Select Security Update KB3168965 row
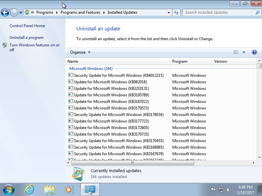The image size is (262, 196). pos(161,147)
